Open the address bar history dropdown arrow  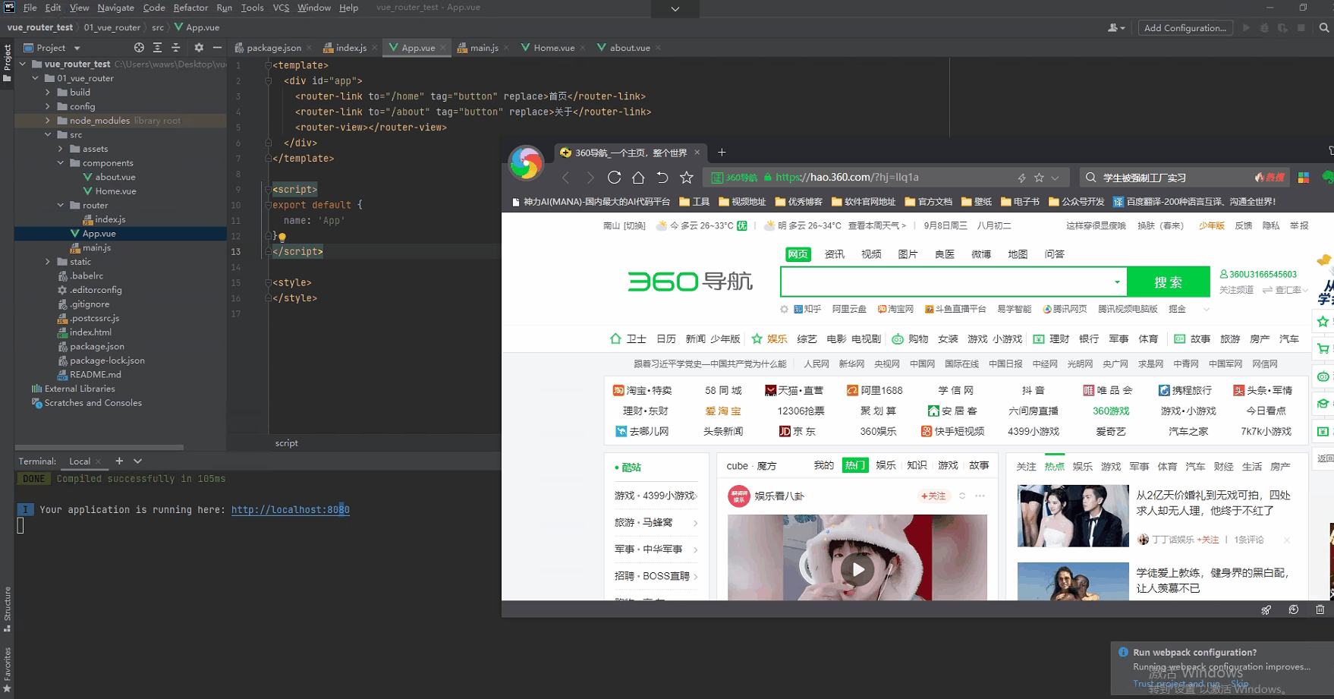tap(1055, 178)
